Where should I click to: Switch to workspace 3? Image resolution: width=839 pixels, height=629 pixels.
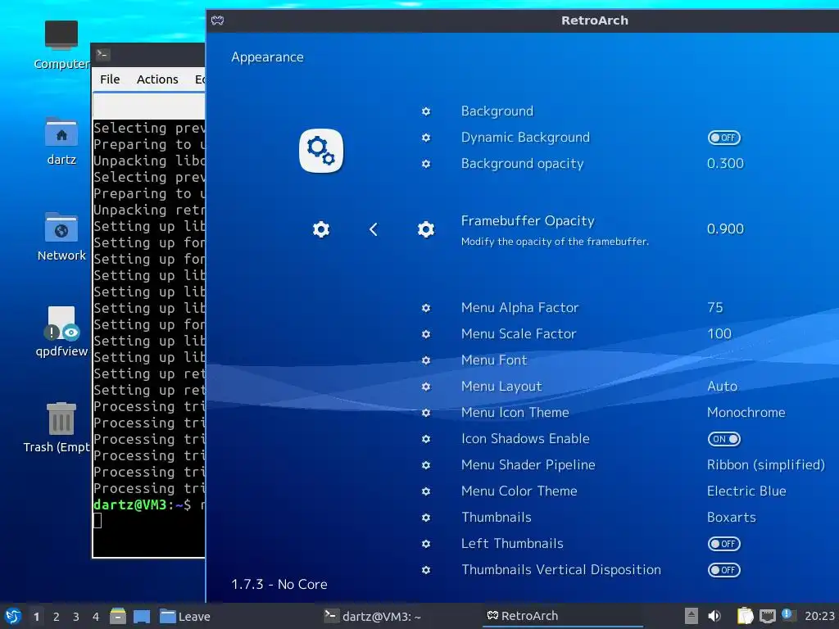pos(76,617)
